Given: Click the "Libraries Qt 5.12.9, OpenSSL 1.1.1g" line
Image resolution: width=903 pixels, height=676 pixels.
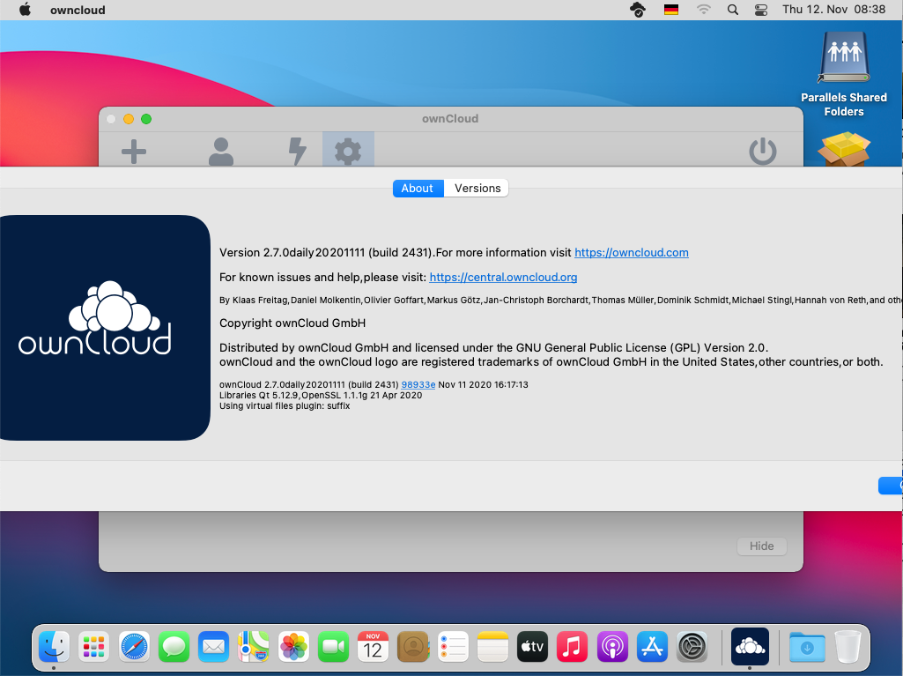Looking at the screenshot, I should click(321, 396).
